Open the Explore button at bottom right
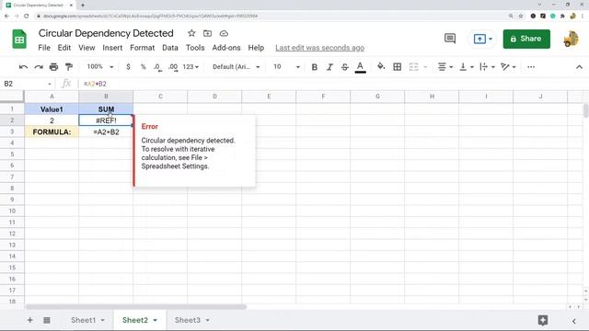589x331 pixels. [x=543, y=320]
